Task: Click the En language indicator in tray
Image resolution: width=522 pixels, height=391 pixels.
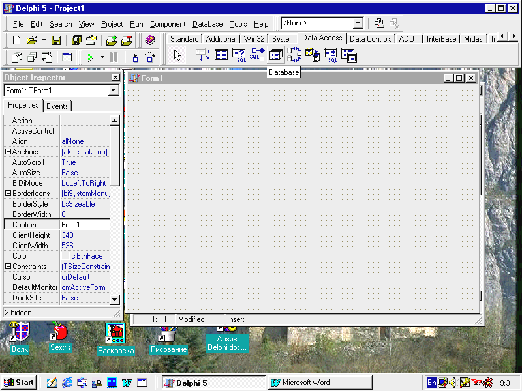Action: tap(431, 383)
